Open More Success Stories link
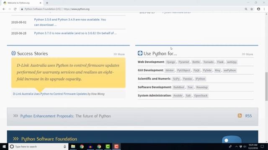 point(119,54)
